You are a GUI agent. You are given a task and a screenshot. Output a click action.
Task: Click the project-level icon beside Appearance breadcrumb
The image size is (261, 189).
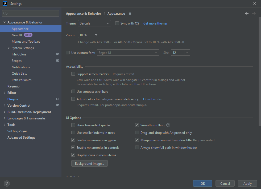coord(130,14)
